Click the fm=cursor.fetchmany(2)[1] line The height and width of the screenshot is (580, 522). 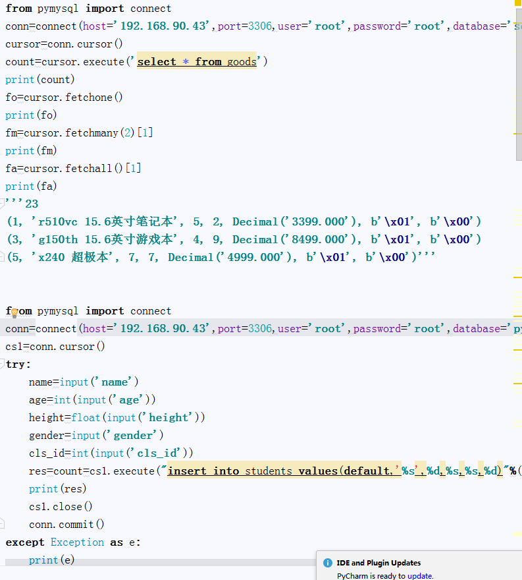79,132
